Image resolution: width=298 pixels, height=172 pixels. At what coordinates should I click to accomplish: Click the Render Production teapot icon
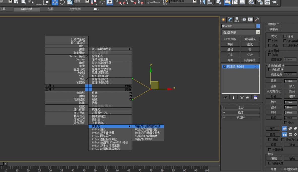pos(275,2)
